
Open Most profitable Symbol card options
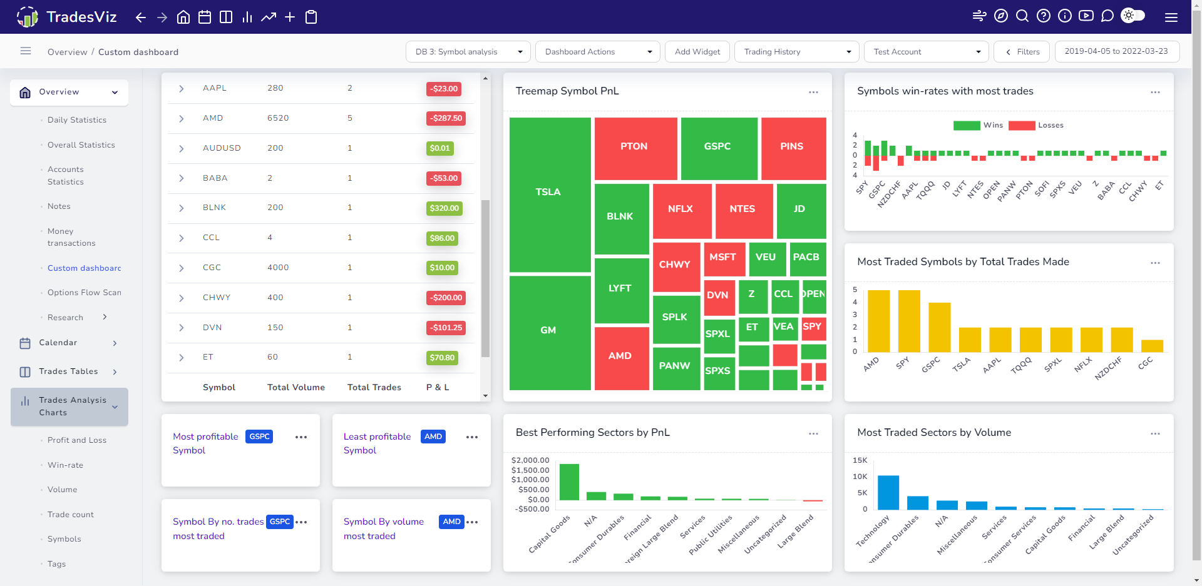click(x=301, y=437)
